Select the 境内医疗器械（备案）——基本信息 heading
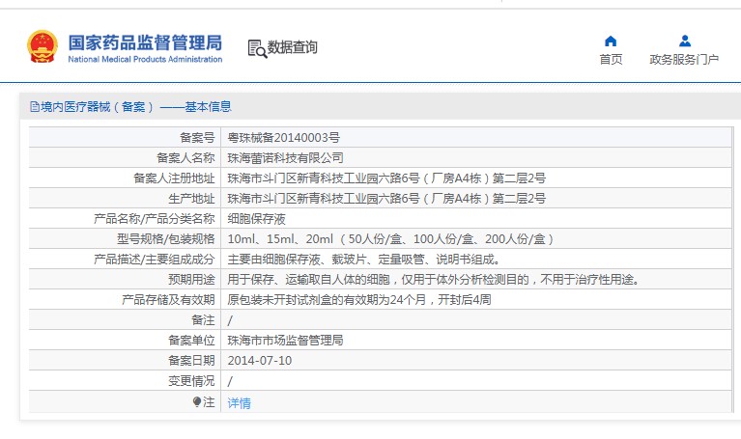The width and height of the screenshot is (741, 439). [x=136, y=107]
